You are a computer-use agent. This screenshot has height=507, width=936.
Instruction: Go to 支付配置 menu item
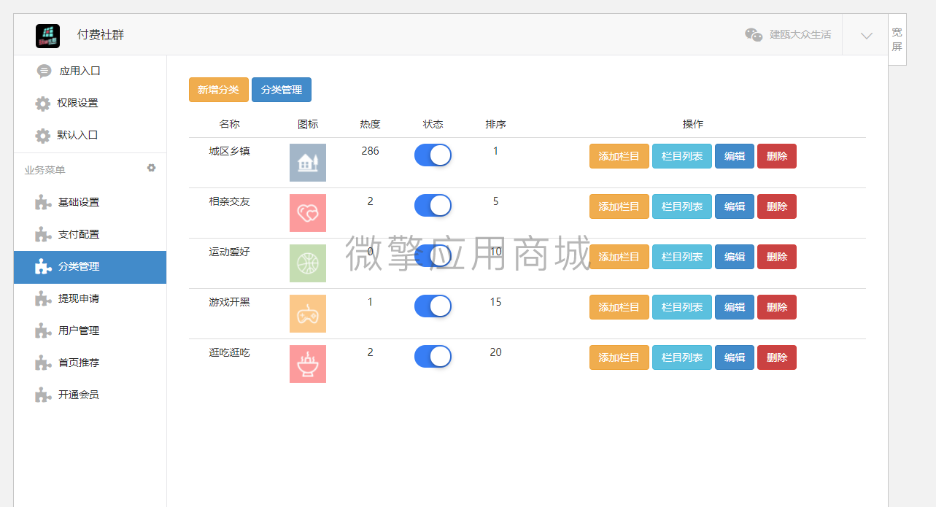(x=90, y=234)
